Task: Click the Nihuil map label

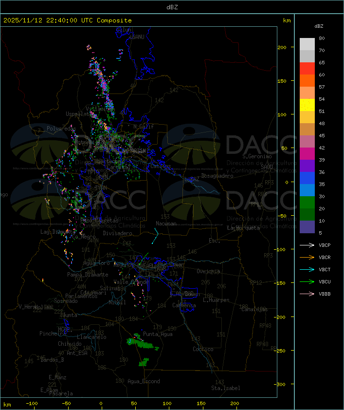Action: click(117, 302)
